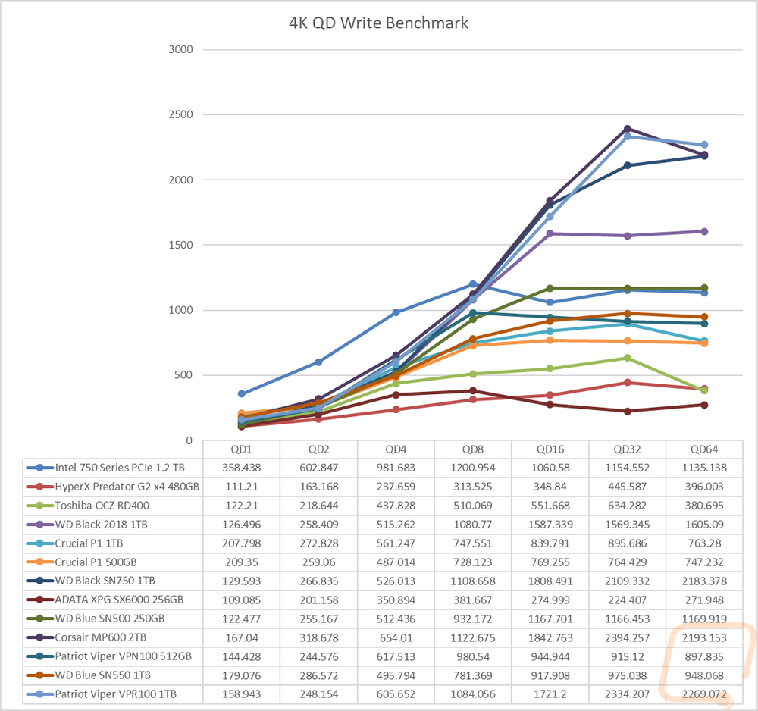Click the value 2183.378 in the table
Viewport: 758px width, 711px height.
(704, 581)
